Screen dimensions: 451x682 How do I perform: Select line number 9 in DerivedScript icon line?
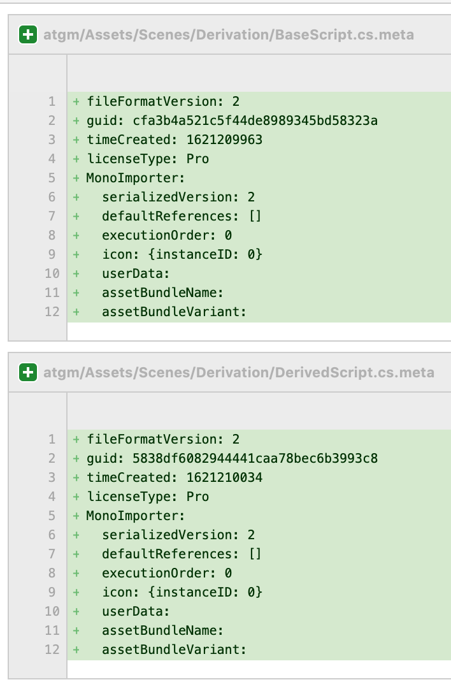point(52,592)
